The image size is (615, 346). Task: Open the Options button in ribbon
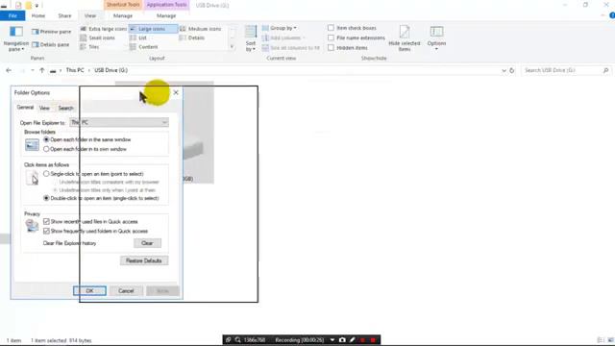(x=436, y=37)
